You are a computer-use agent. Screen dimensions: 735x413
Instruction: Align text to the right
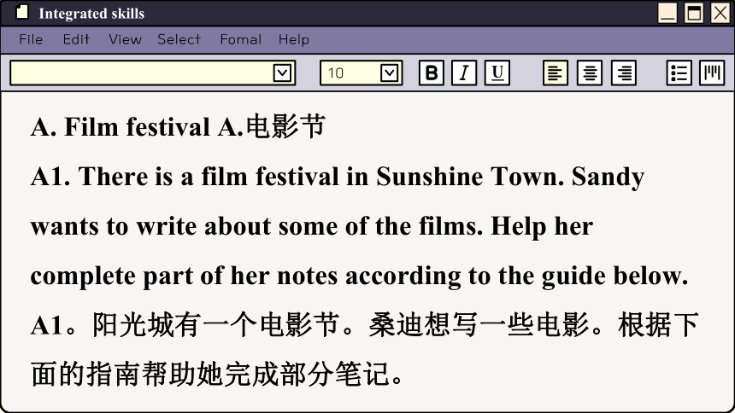pos(624,73)
